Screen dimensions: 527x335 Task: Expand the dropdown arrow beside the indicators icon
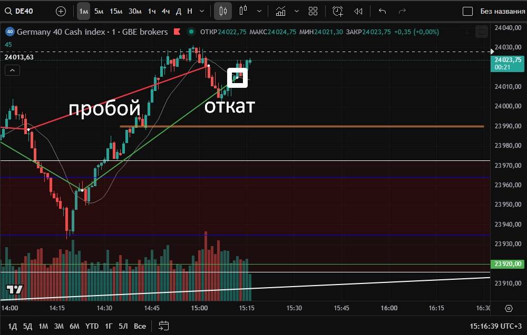(x=297, y=11)
